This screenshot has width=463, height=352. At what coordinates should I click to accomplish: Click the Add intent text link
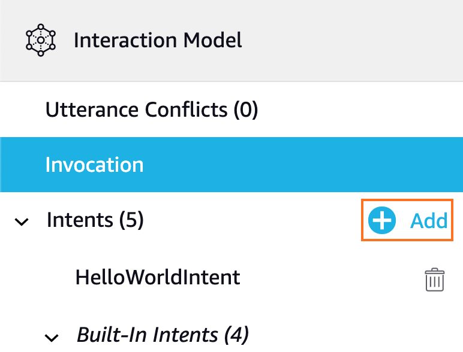pos(429,220)
